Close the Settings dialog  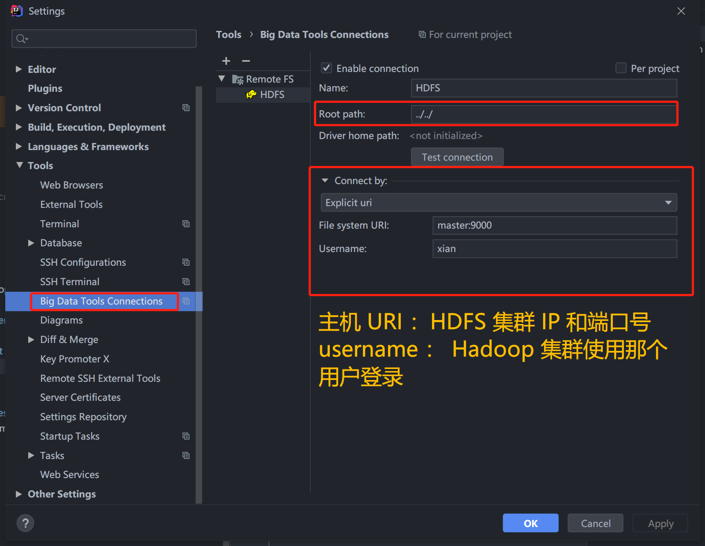click(x=681, y=11)
